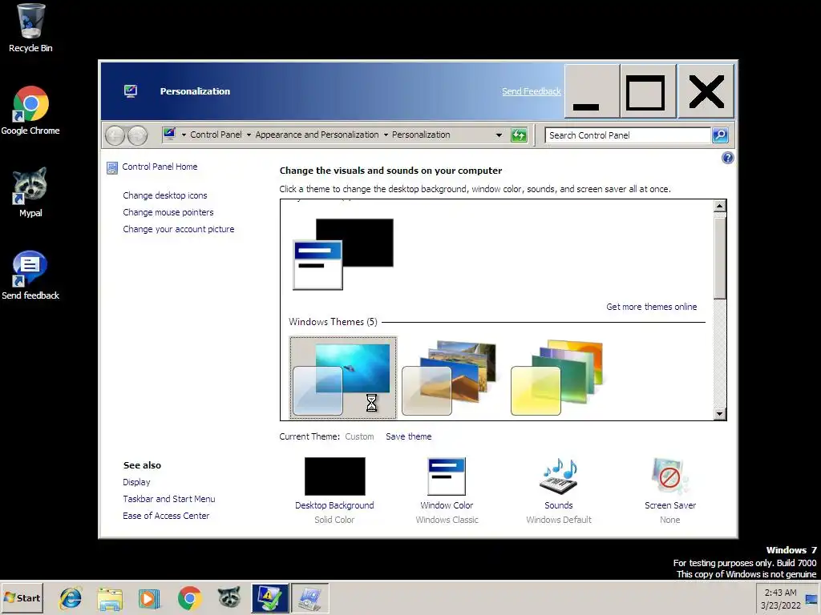Screen dimensions: 821x615
Task: Refresh the Control Panel address bar
Action: coord(519,135)
